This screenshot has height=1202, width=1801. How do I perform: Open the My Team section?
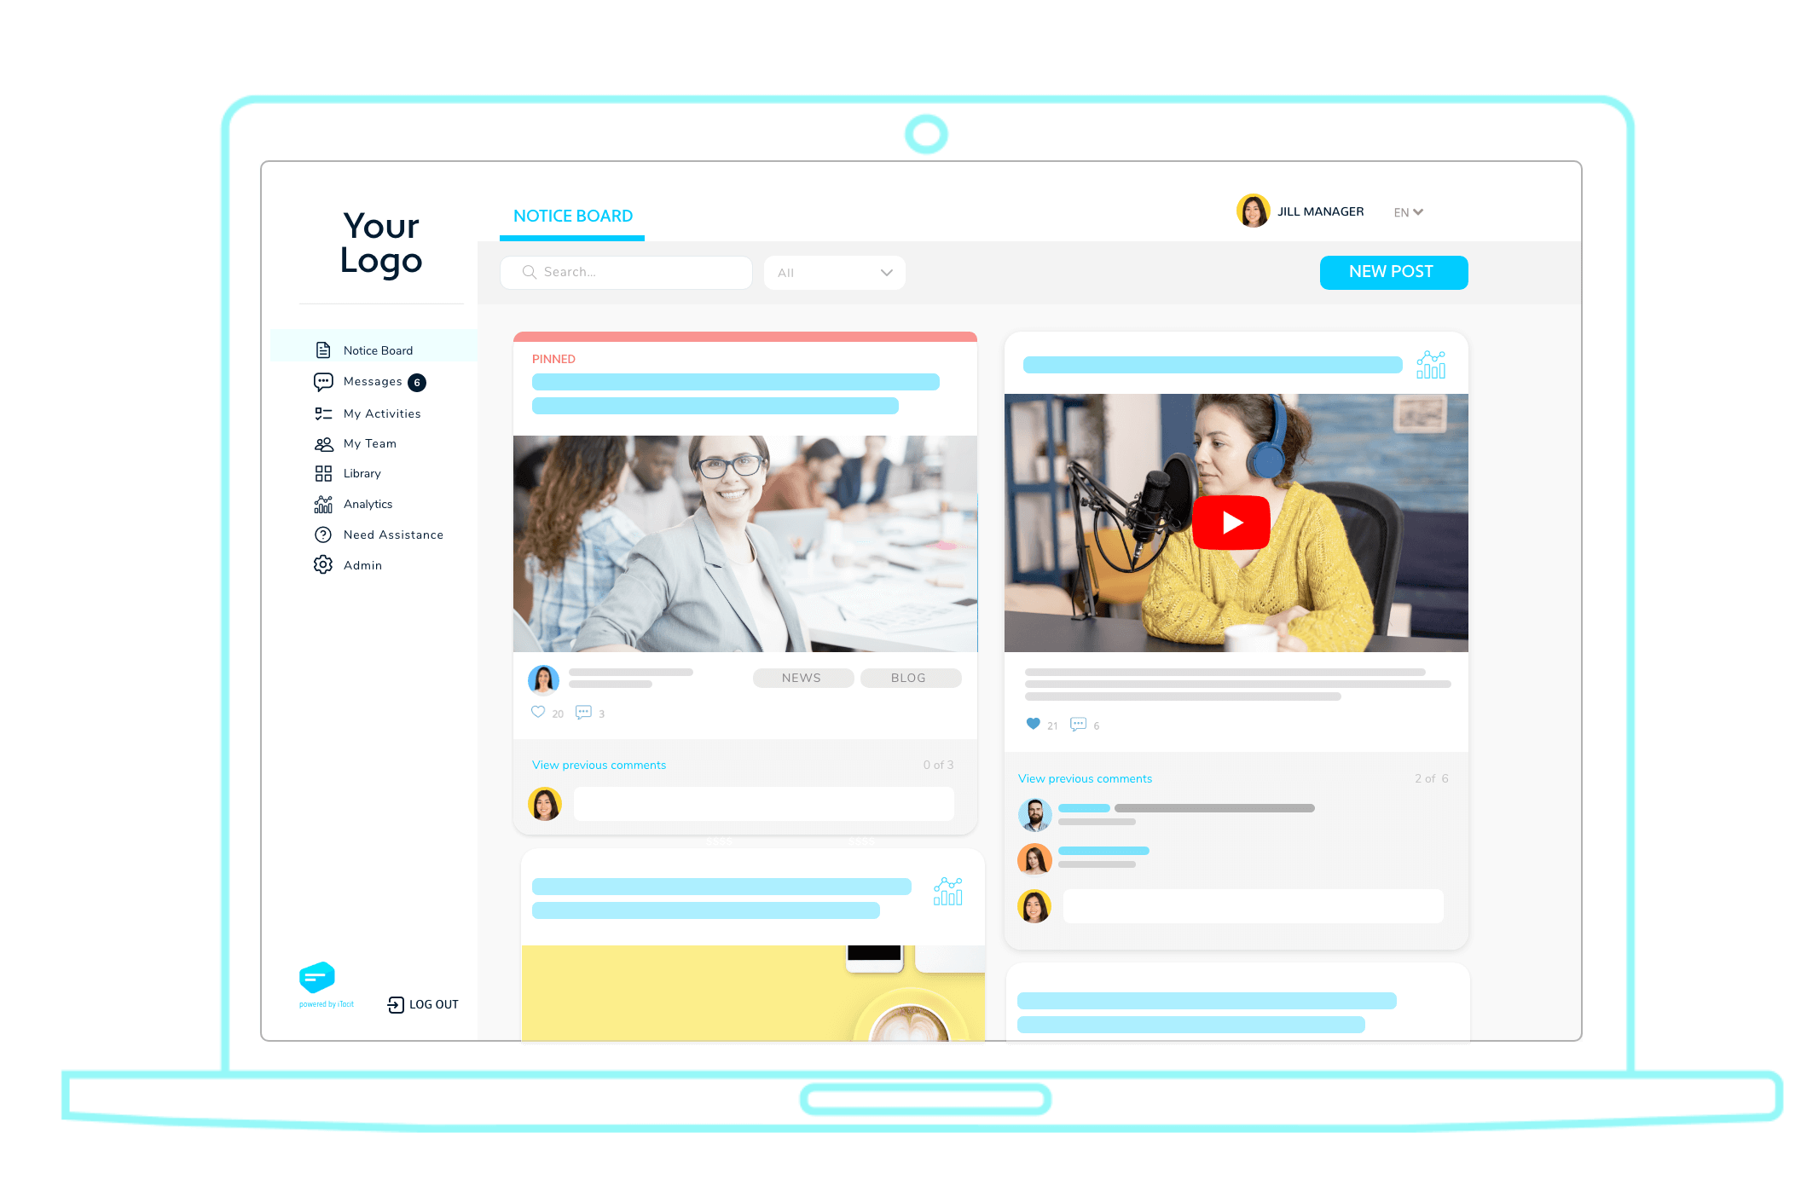[x=370, y=442]
